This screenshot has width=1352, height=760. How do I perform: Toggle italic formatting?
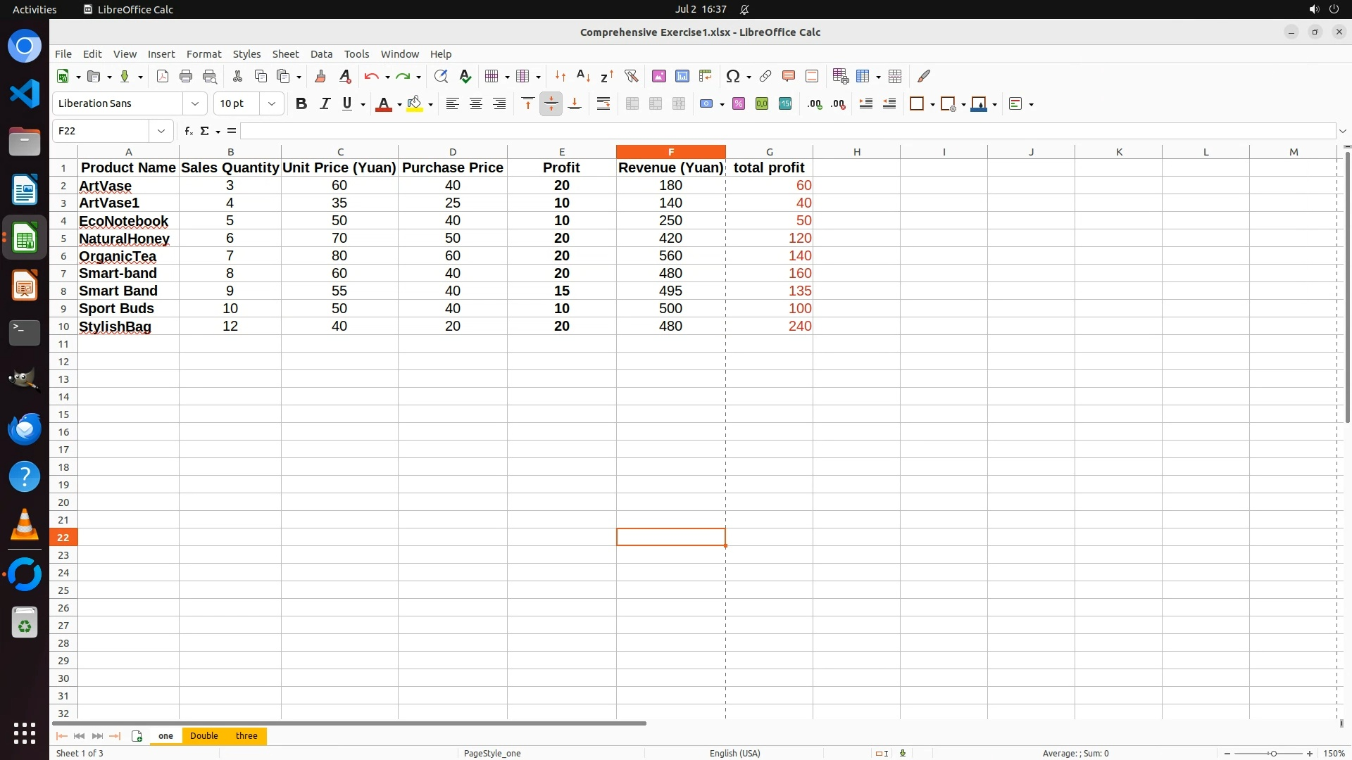pos(325,103)
